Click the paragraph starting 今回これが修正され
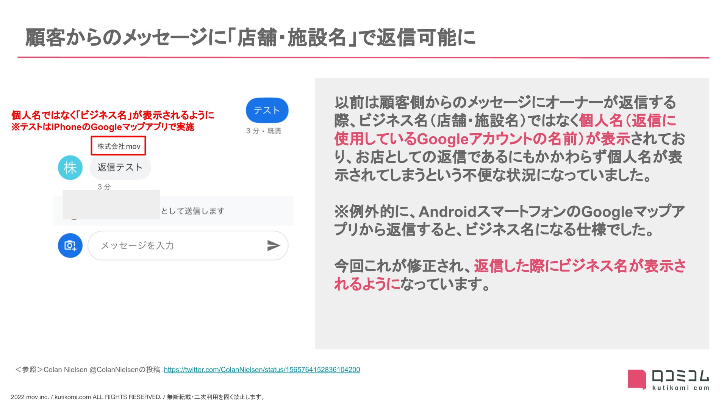This screenshot has width=727, height=409. (x=510, y=275)
